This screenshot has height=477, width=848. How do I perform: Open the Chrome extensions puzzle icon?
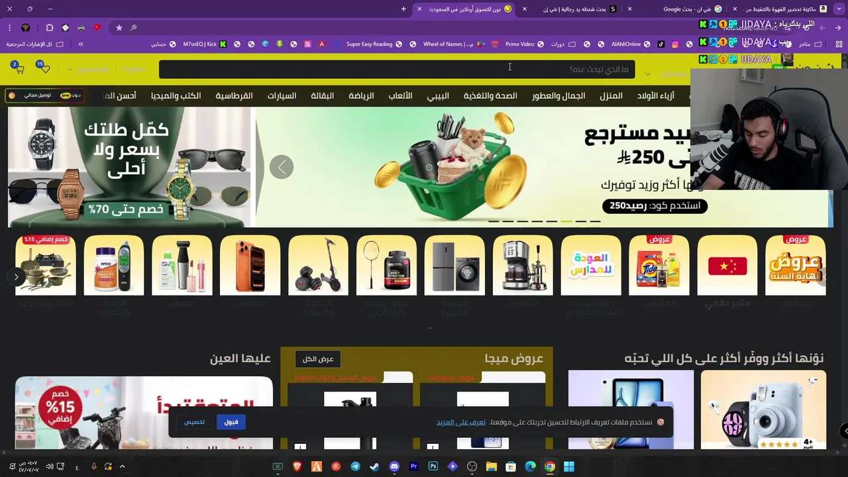coord(50,28)
